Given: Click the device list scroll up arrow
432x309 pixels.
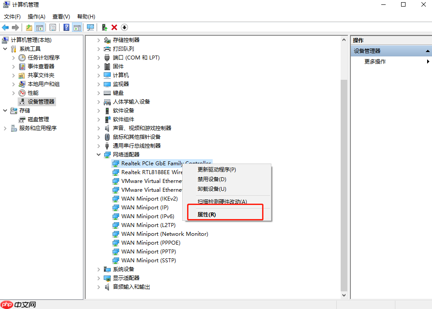Looking at the screenshot, I should click(x=344, y=40).
